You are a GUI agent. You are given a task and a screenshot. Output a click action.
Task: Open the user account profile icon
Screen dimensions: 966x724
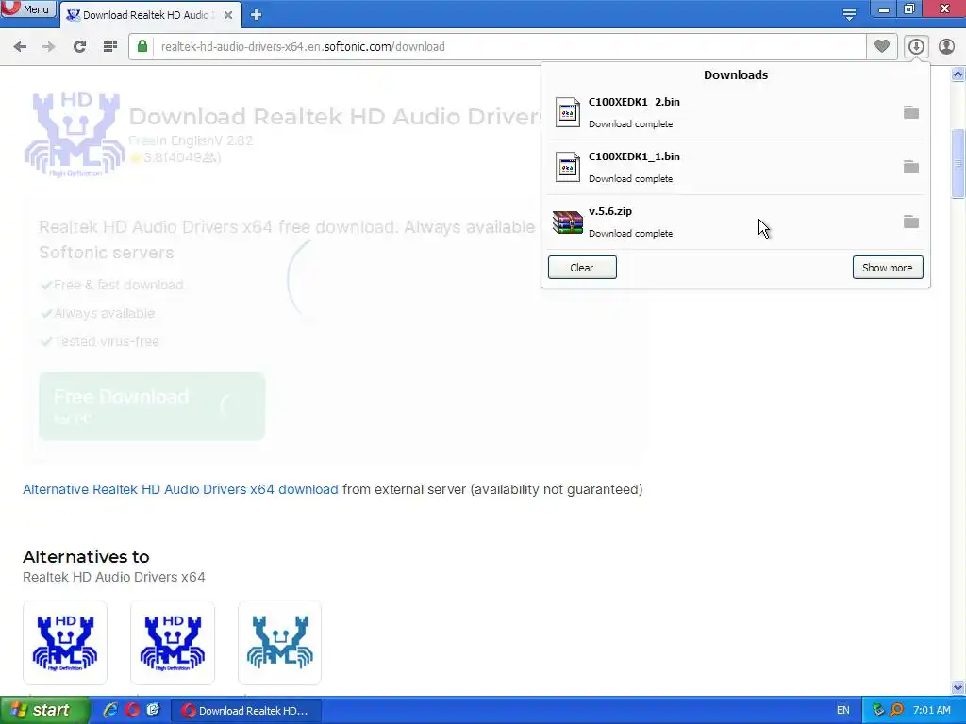[946, 46]
